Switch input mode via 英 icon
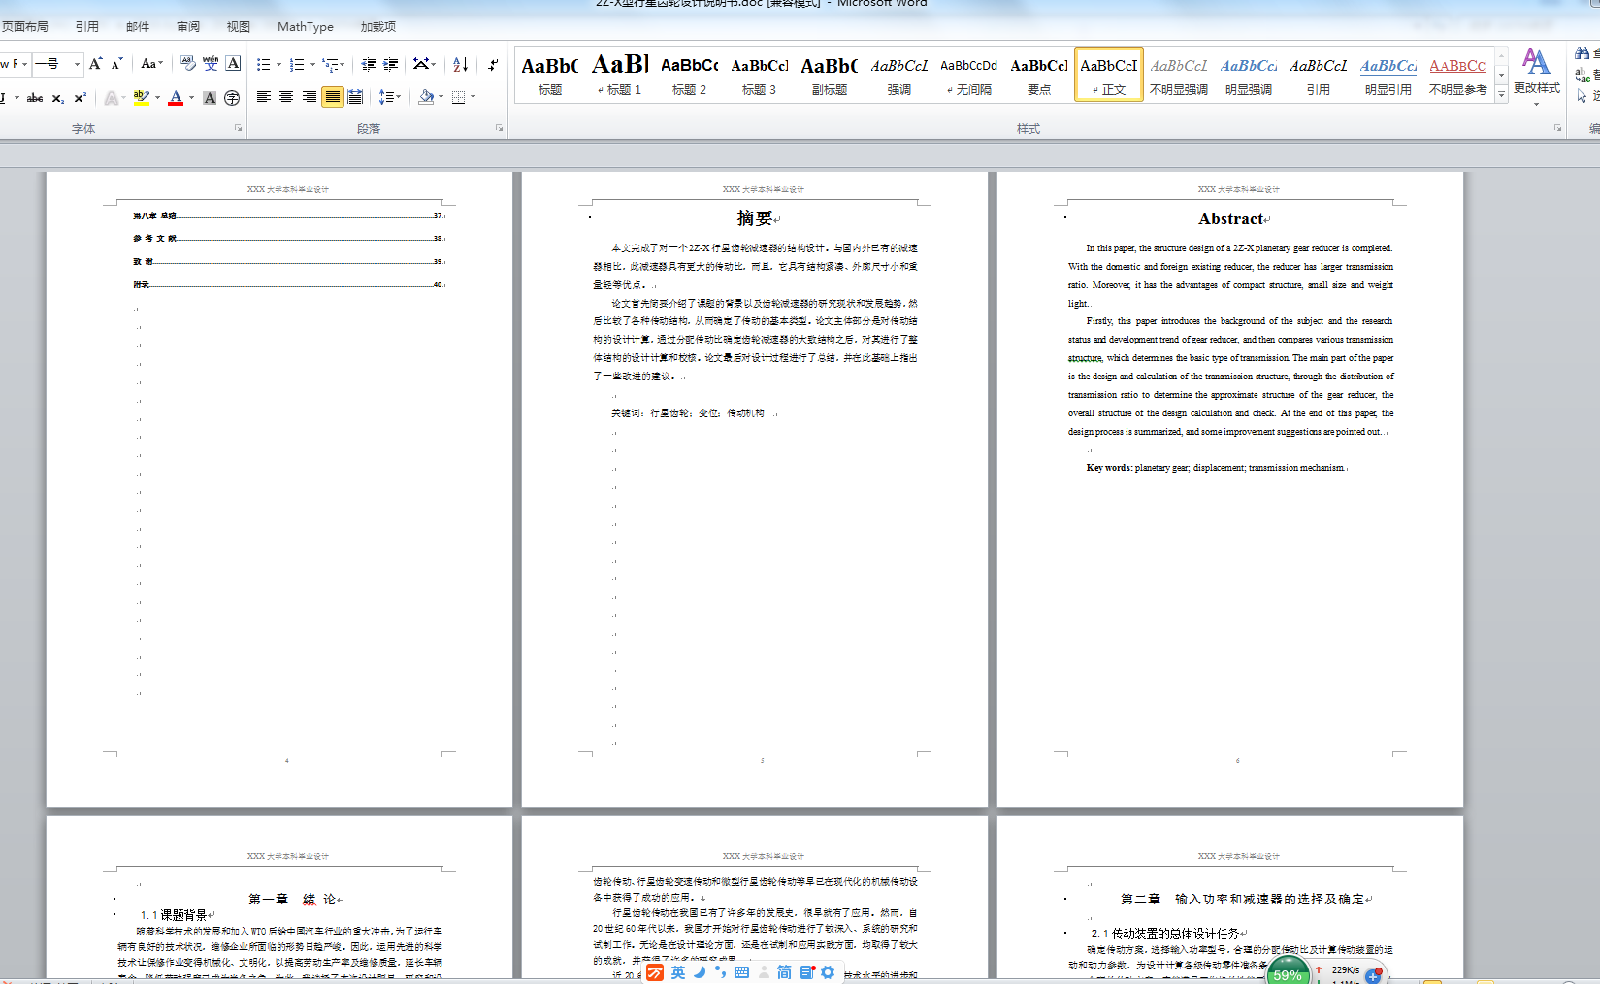The width and height of the screenshot is (1600, 984). (x=678, y=972)
